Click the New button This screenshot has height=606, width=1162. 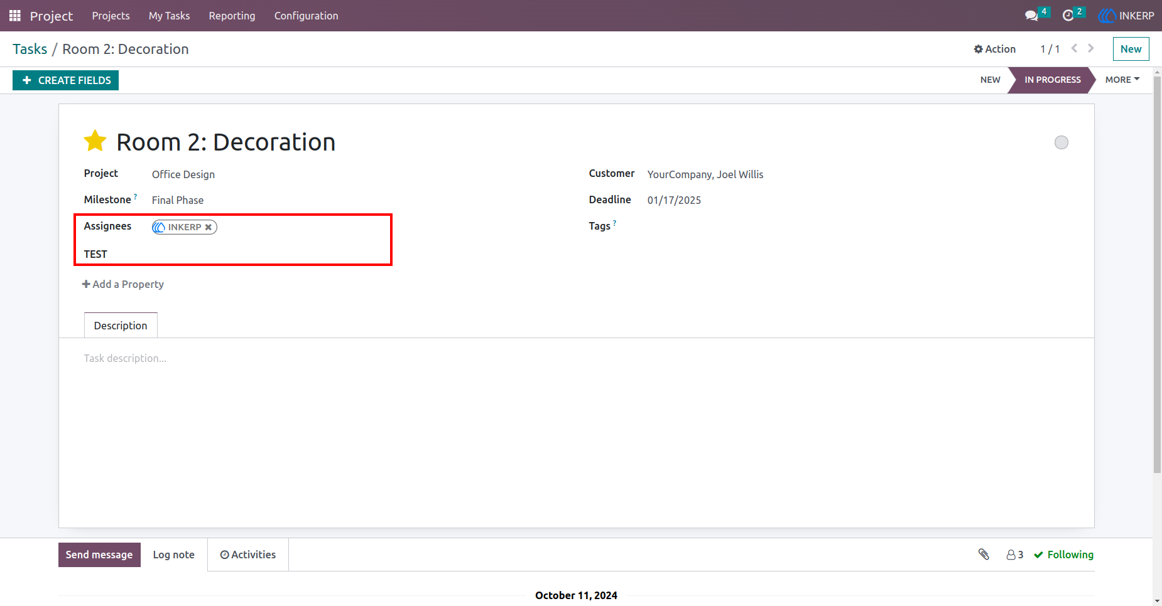coord(1131,49)
